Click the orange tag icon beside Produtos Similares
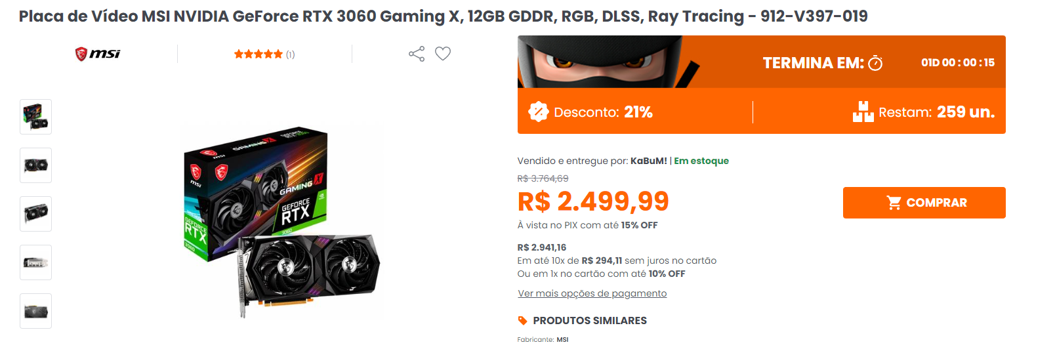The width and height of the screenshot is (1055, 353). (x=522, y=321)
